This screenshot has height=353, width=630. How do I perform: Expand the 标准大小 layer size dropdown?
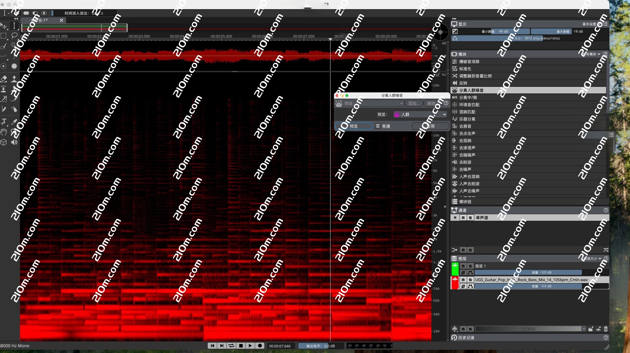pos(592,259)
